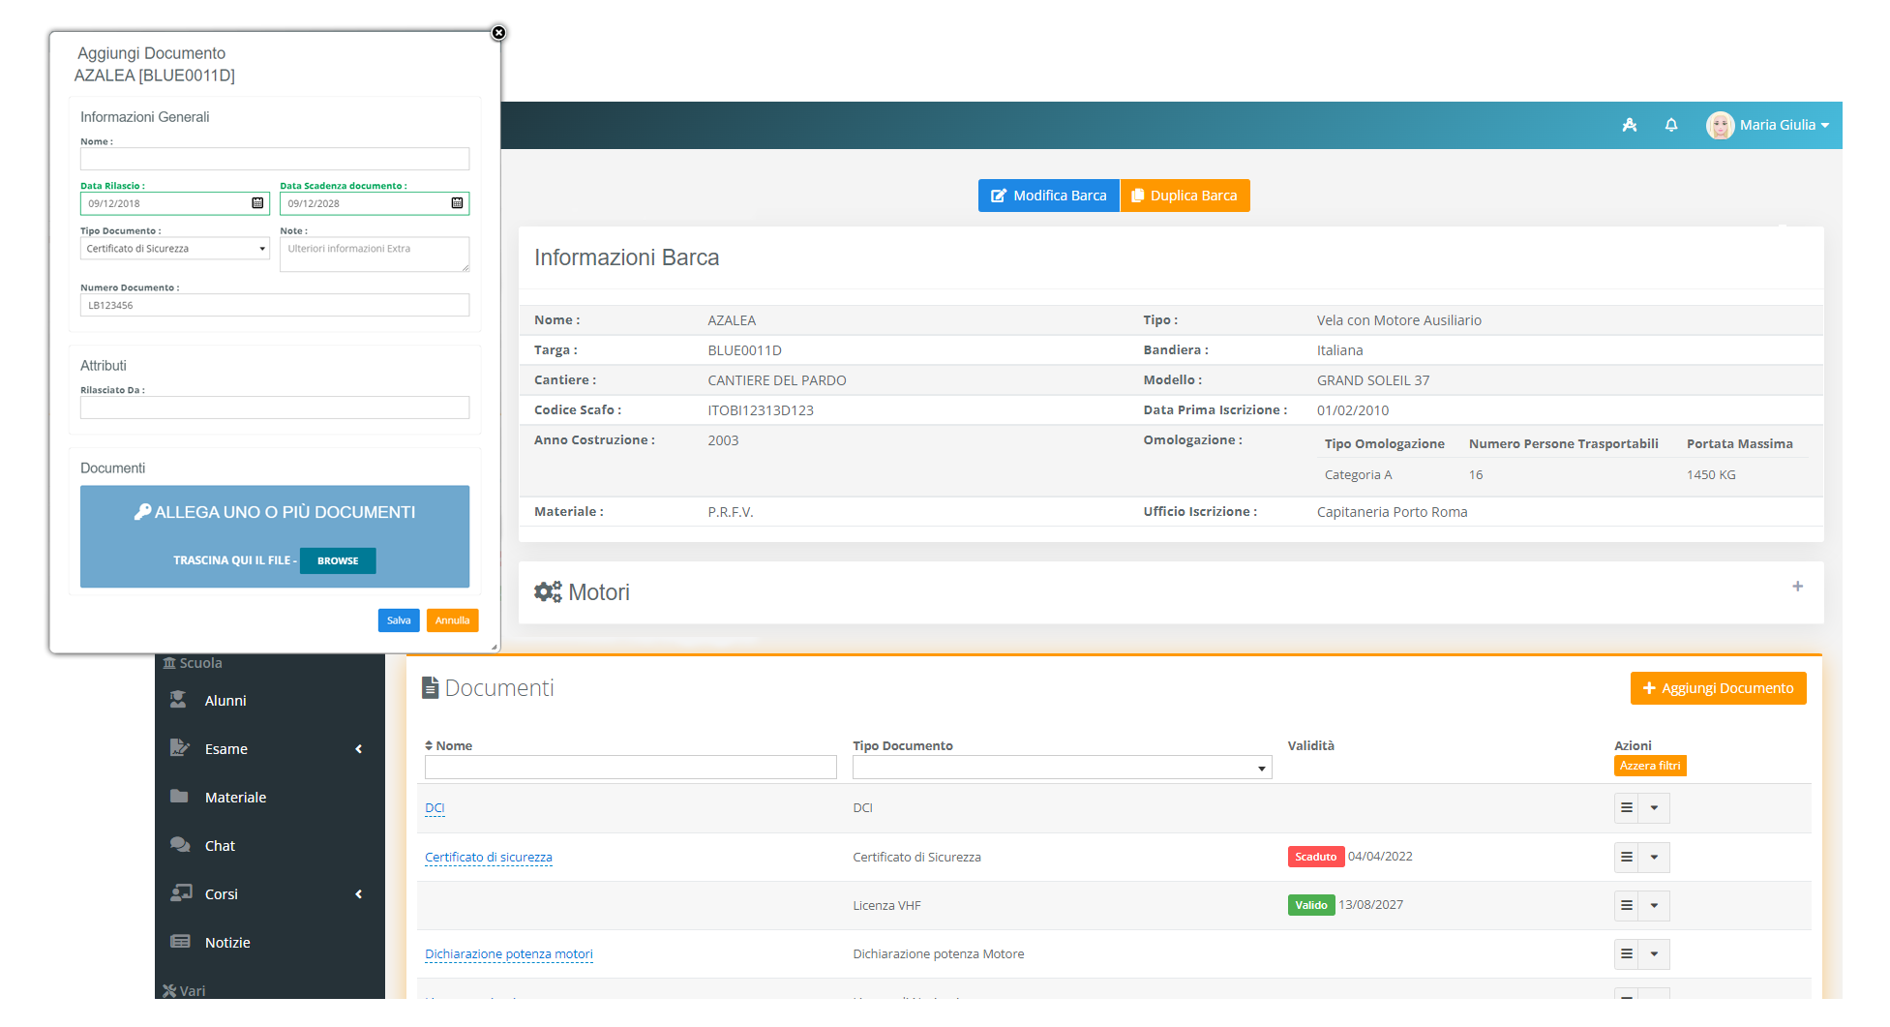
Task: Click the Duplica Barca button
Action: 1185,196
